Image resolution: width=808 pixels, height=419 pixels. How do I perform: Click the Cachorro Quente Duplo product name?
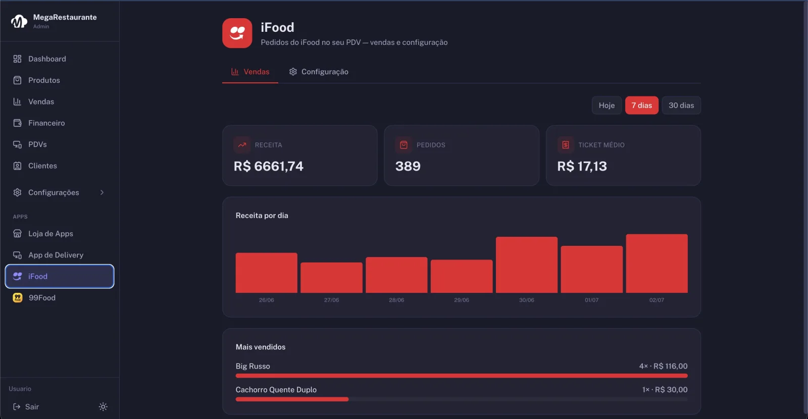tap(276, 390)
